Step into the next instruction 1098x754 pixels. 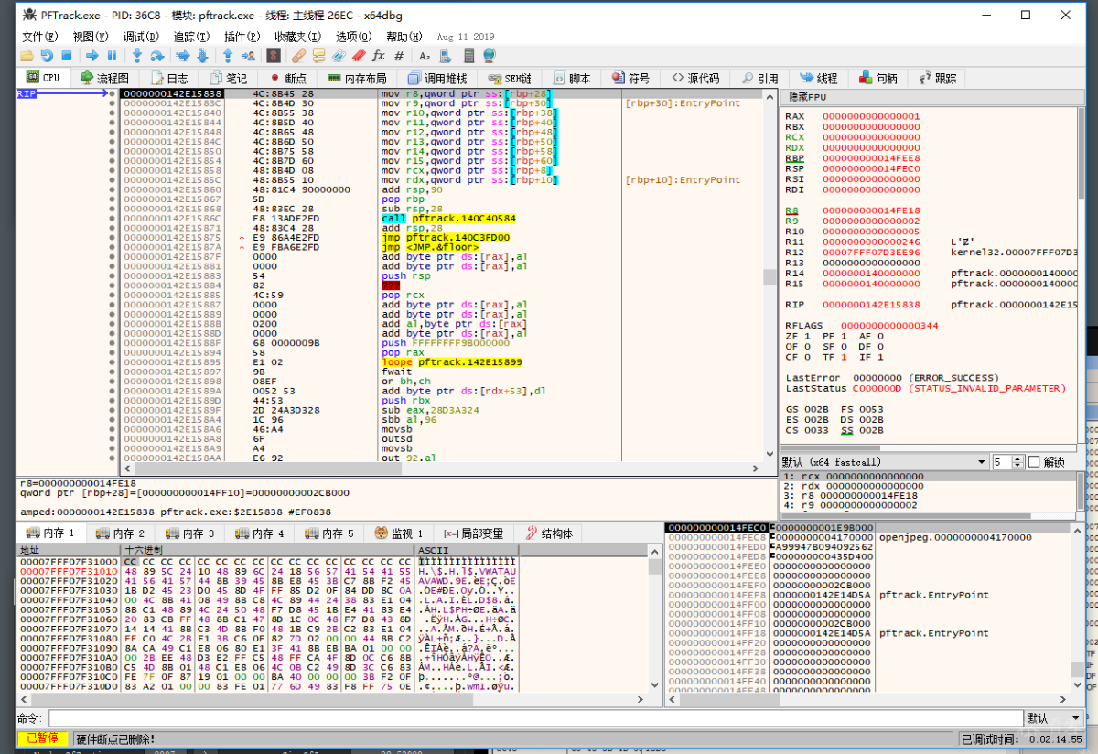(x=137, y=56)
